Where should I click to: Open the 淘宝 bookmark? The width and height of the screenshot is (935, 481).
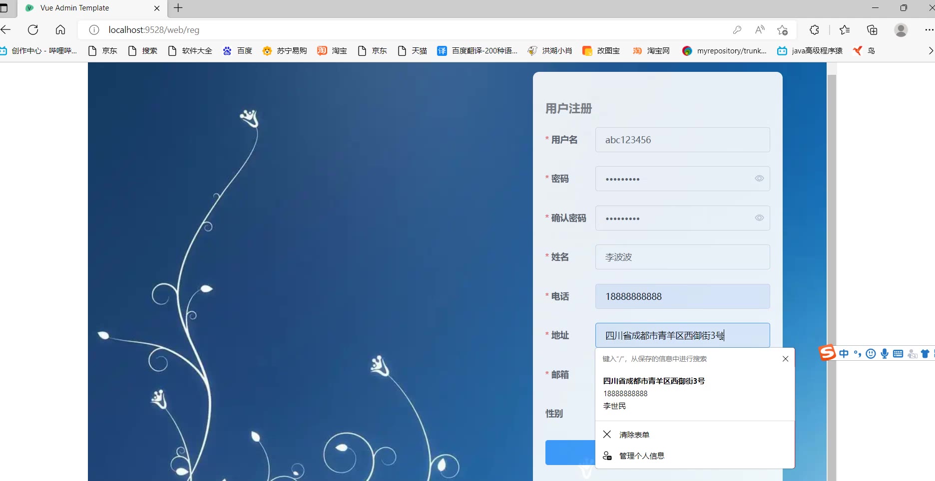[332, 51]
